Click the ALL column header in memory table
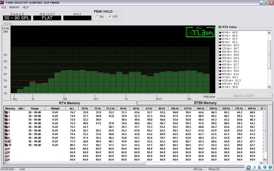The image size is (274, 171). pos(72,109)
